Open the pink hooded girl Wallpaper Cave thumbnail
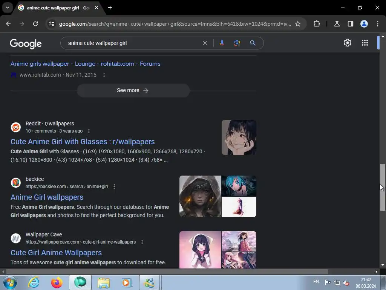The image size is (386, 290). tap(200, 250)
